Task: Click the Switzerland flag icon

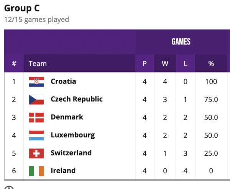Action: (x=36, y=153)
